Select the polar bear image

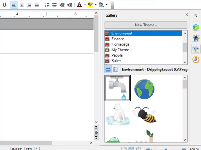click(118, 115)
